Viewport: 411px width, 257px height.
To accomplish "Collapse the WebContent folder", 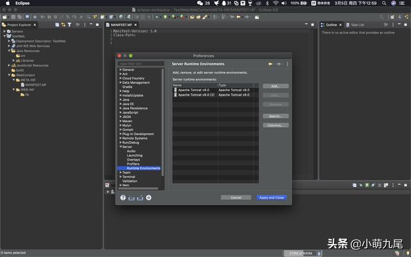I will coord(9,75).
